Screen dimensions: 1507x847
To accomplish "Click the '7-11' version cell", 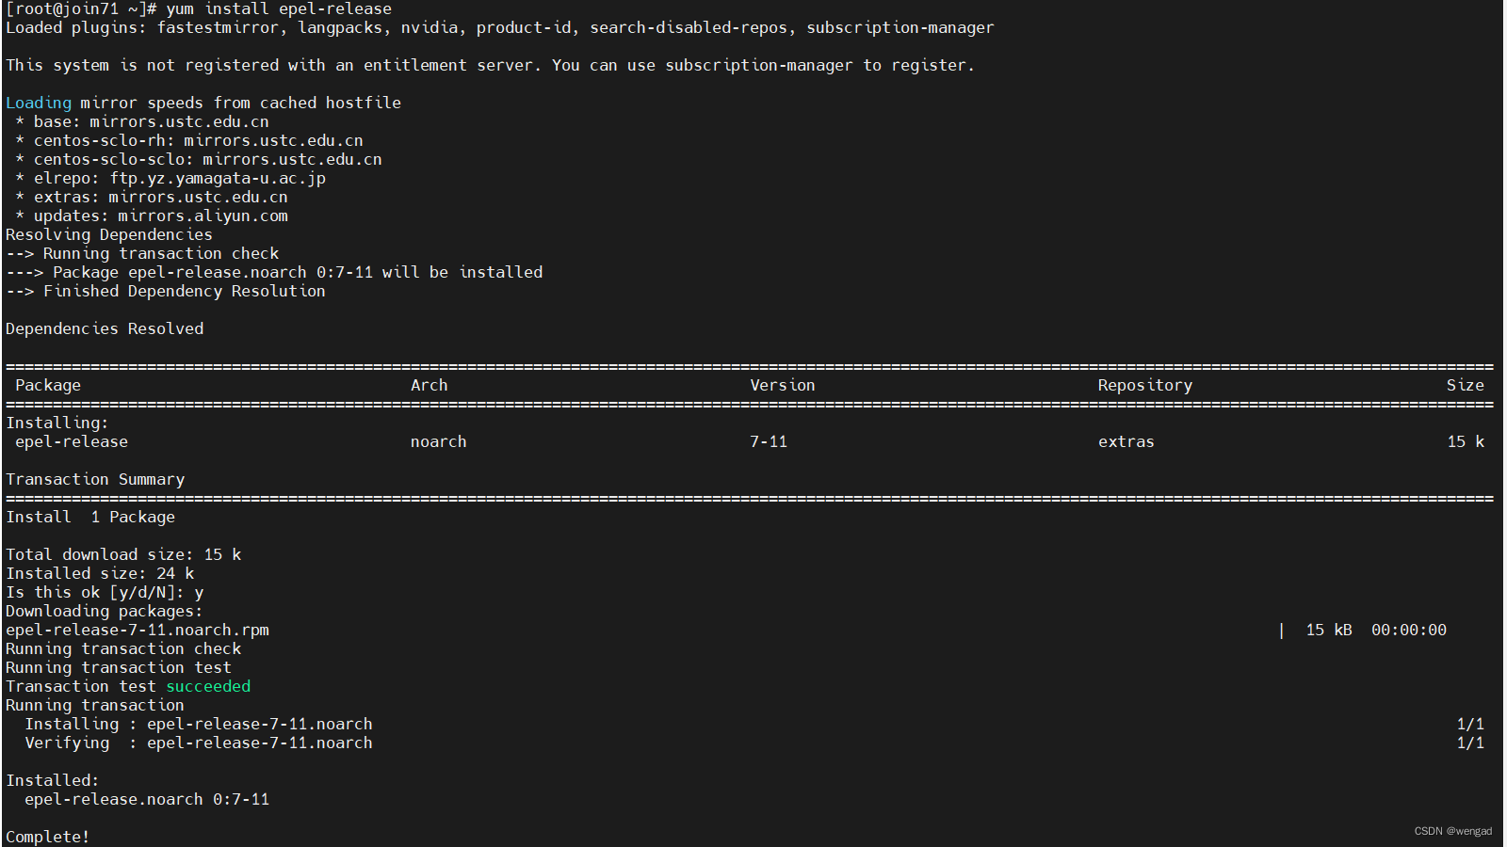I will pos(769,442).
